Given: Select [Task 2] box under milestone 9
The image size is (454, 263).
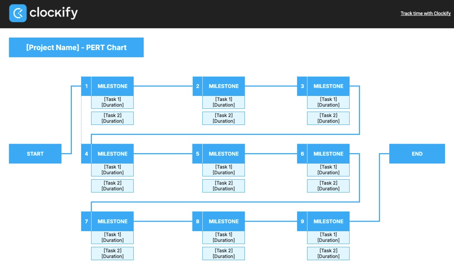Looking at the screenshot, I should (328, 254).
